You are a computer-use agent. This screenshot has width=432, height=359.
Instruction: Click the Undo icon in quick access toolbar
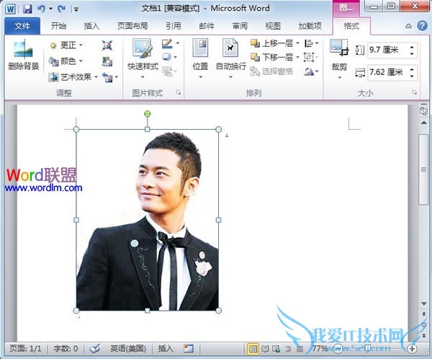coord(42,9)
